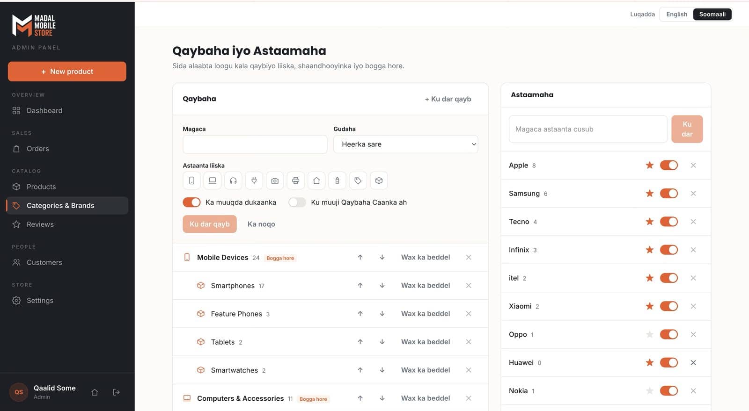Toggle 'Ka muuqda dukaanka' switch
The height and width of the screenshot is (411, 749).
tap(191, 202)
